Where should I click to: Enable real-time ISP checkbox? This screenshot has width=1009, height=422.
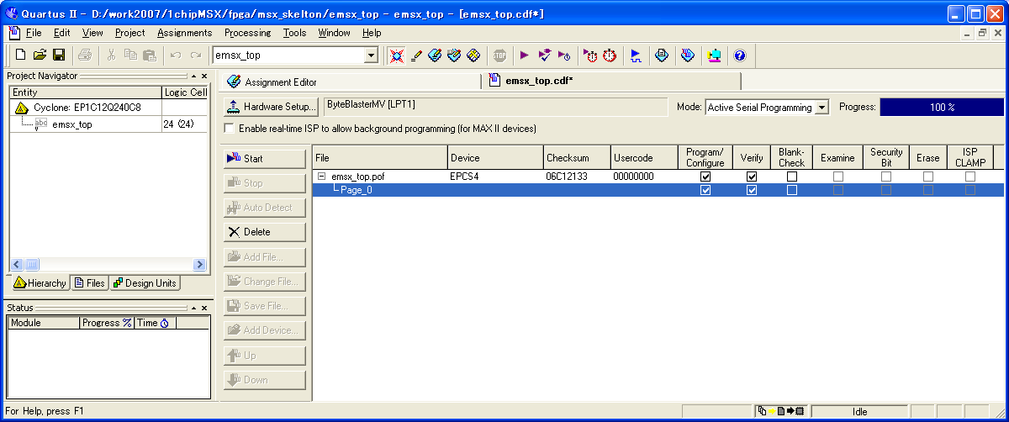click(230, 129)
